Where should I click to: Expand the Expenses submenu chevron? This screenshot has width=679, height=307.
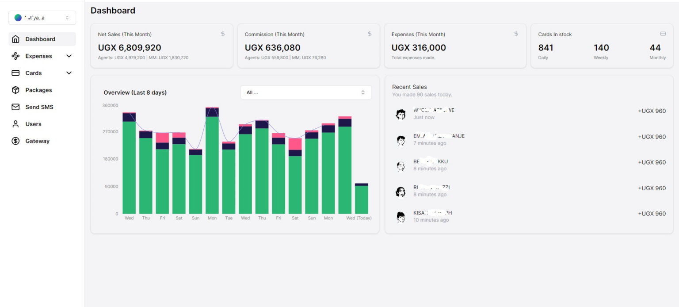(x=69, y=56)
